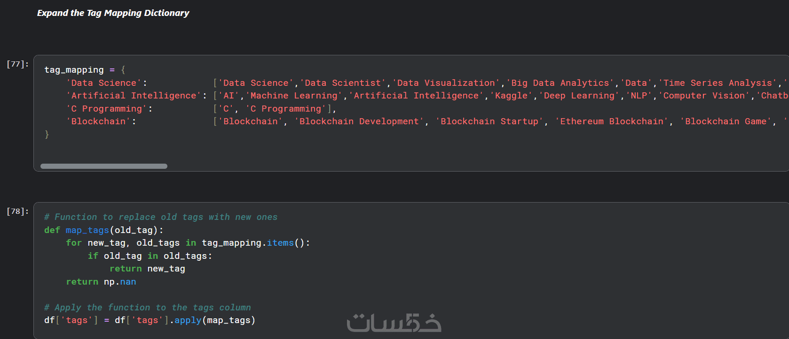Viewport: 789px width, 339px height.
Task: Select cell 78 by its prompt number
Action: click(x=17, y=211)
